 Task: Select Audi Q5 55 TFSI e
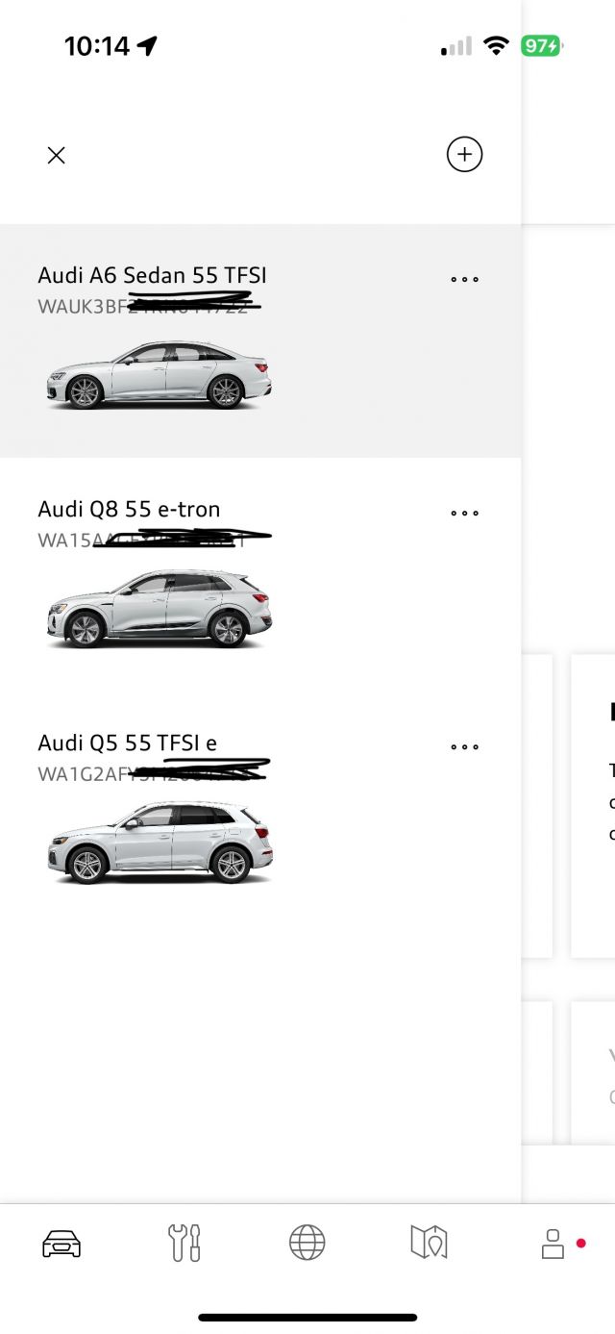[127, 743]
